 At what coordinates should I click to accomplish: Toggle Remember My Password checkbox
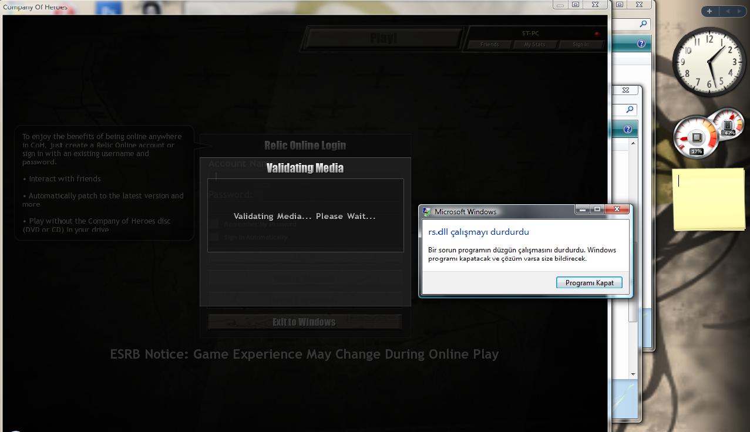click(x=215, y=224)
